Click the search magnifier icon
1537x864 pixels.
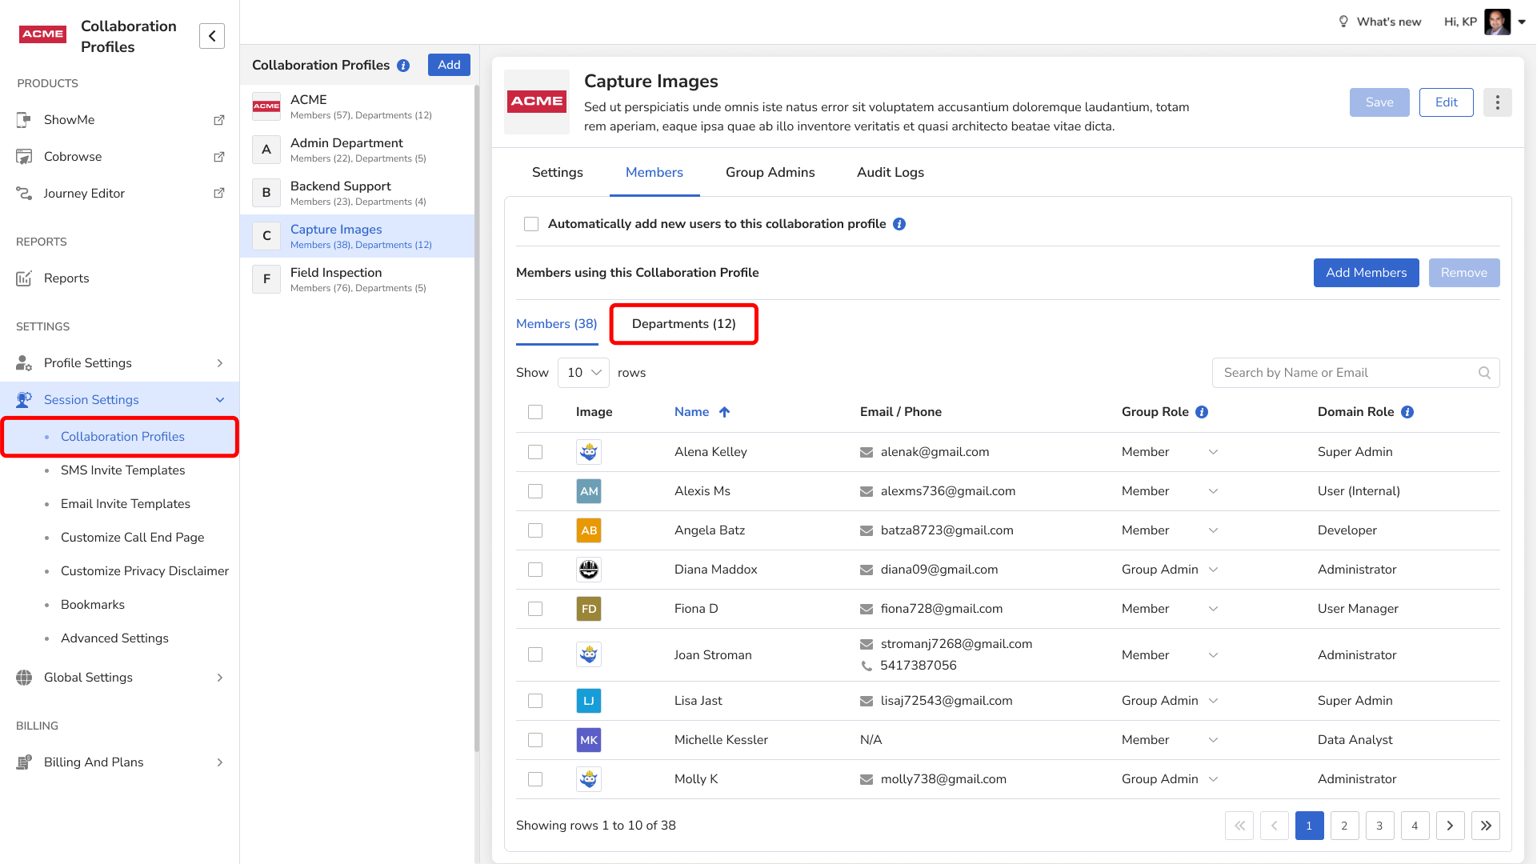pyautogui.click(x=1484, y=373)
